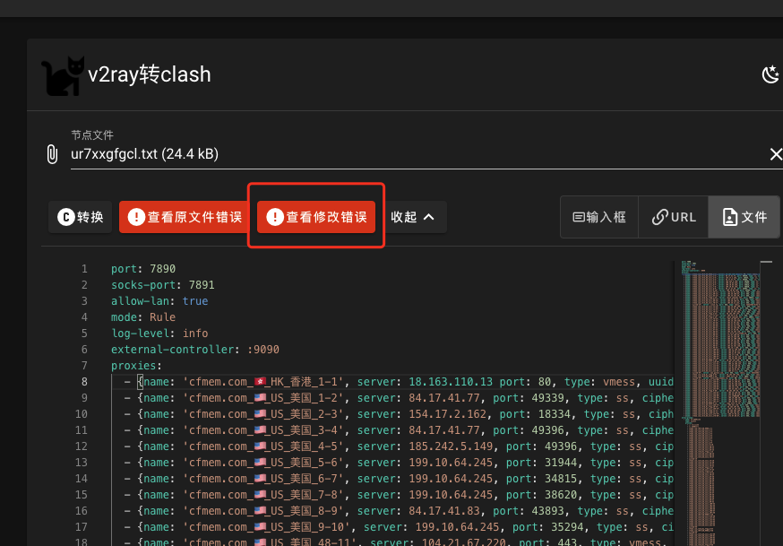Click line number 8 in the editor
Image resolution: width=783 pixels, height=546 pixels.
click(84, 381)
